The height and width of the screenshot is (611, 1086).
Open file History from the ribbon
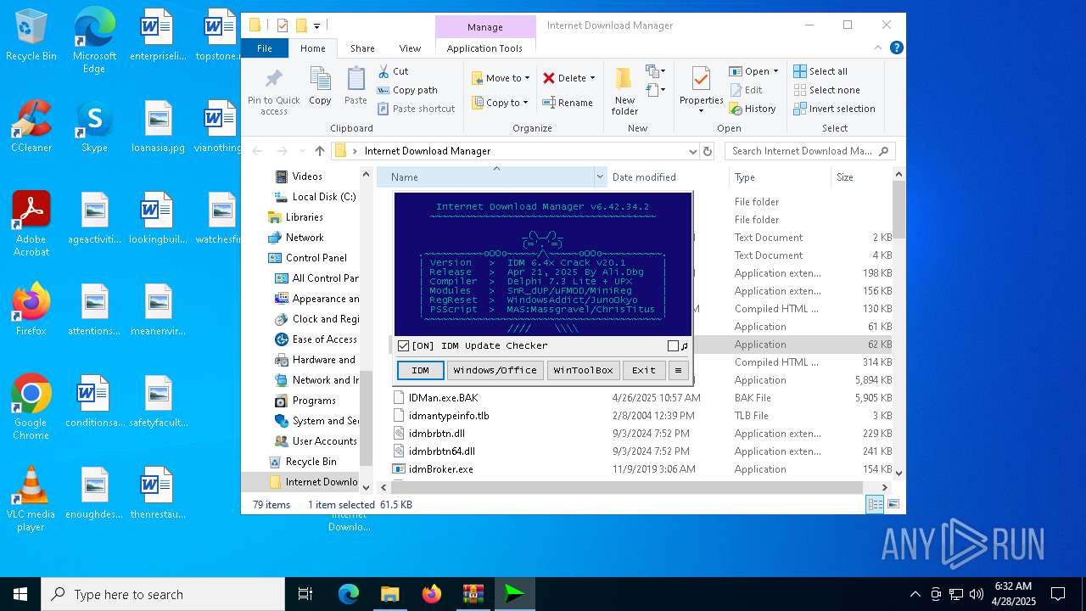(752, 109)
